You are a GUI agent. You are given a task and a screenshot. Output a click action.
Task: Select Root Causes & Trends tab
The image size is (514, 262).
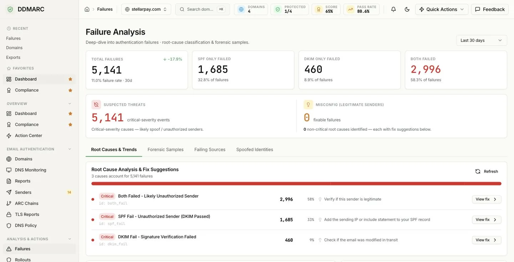tap(114, 150)
